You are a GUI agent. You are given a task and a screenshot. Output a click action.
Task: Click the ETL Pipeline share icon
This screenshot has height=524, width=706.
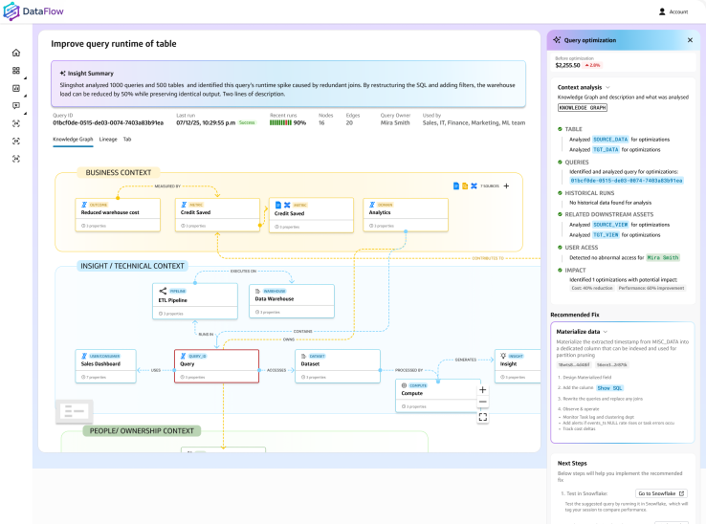[x=163, y=291]
